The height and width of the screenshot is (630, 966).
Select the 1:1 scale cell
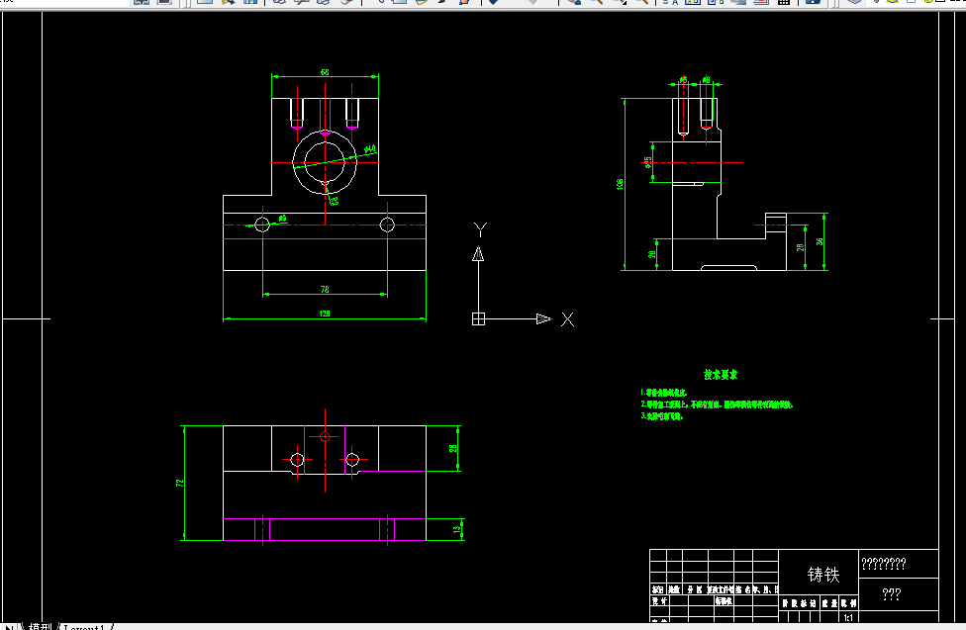coord(848,617)
